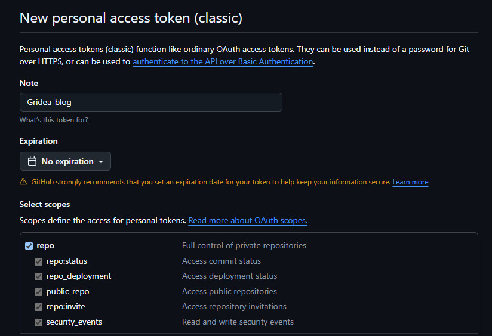Click the yellow warning triangle icon
This screenshot has height=336, width=492.
point(23,182)
